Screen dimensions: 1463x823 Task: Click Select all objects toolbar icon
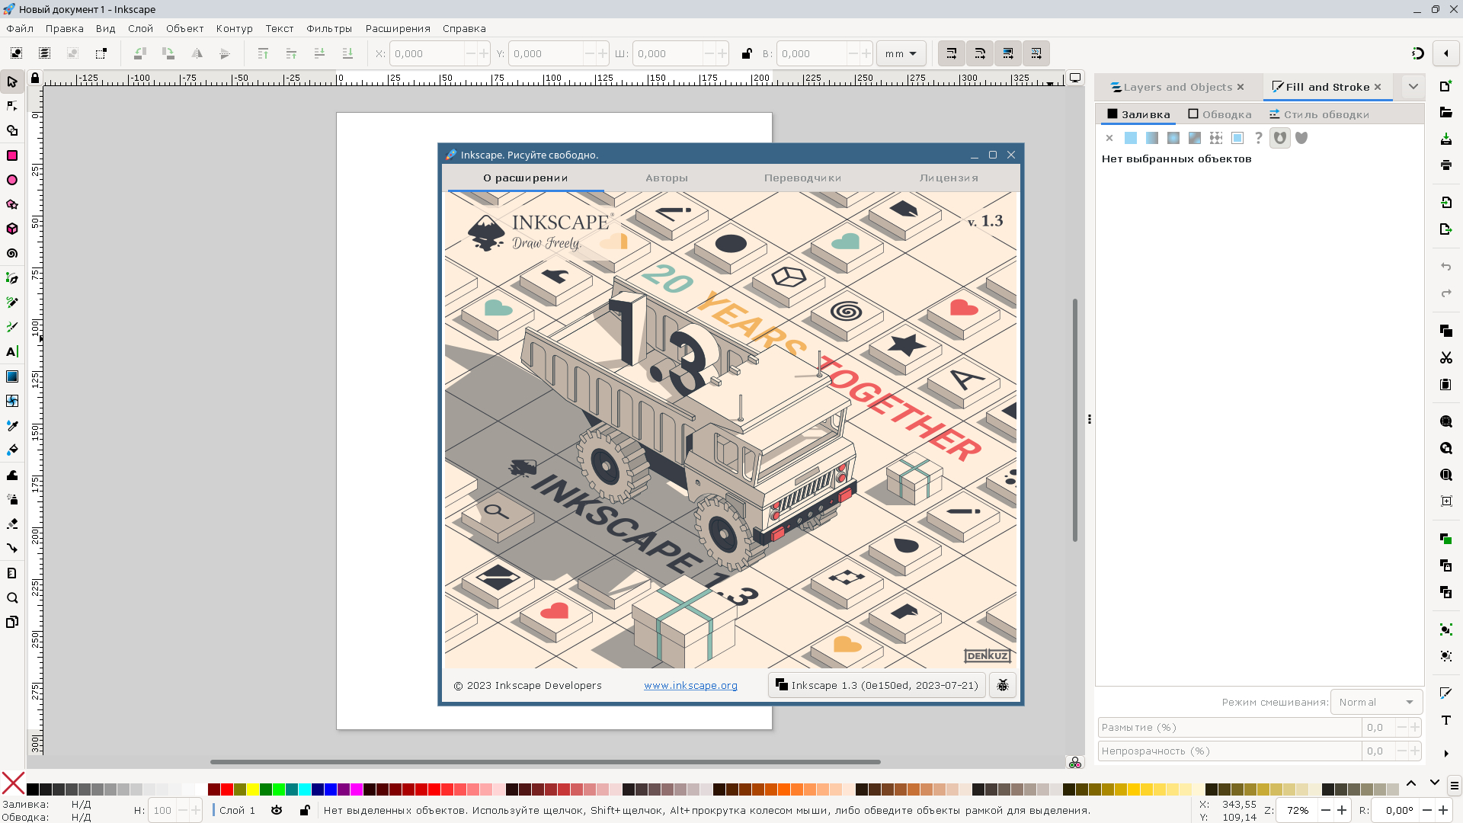[16, 53]
